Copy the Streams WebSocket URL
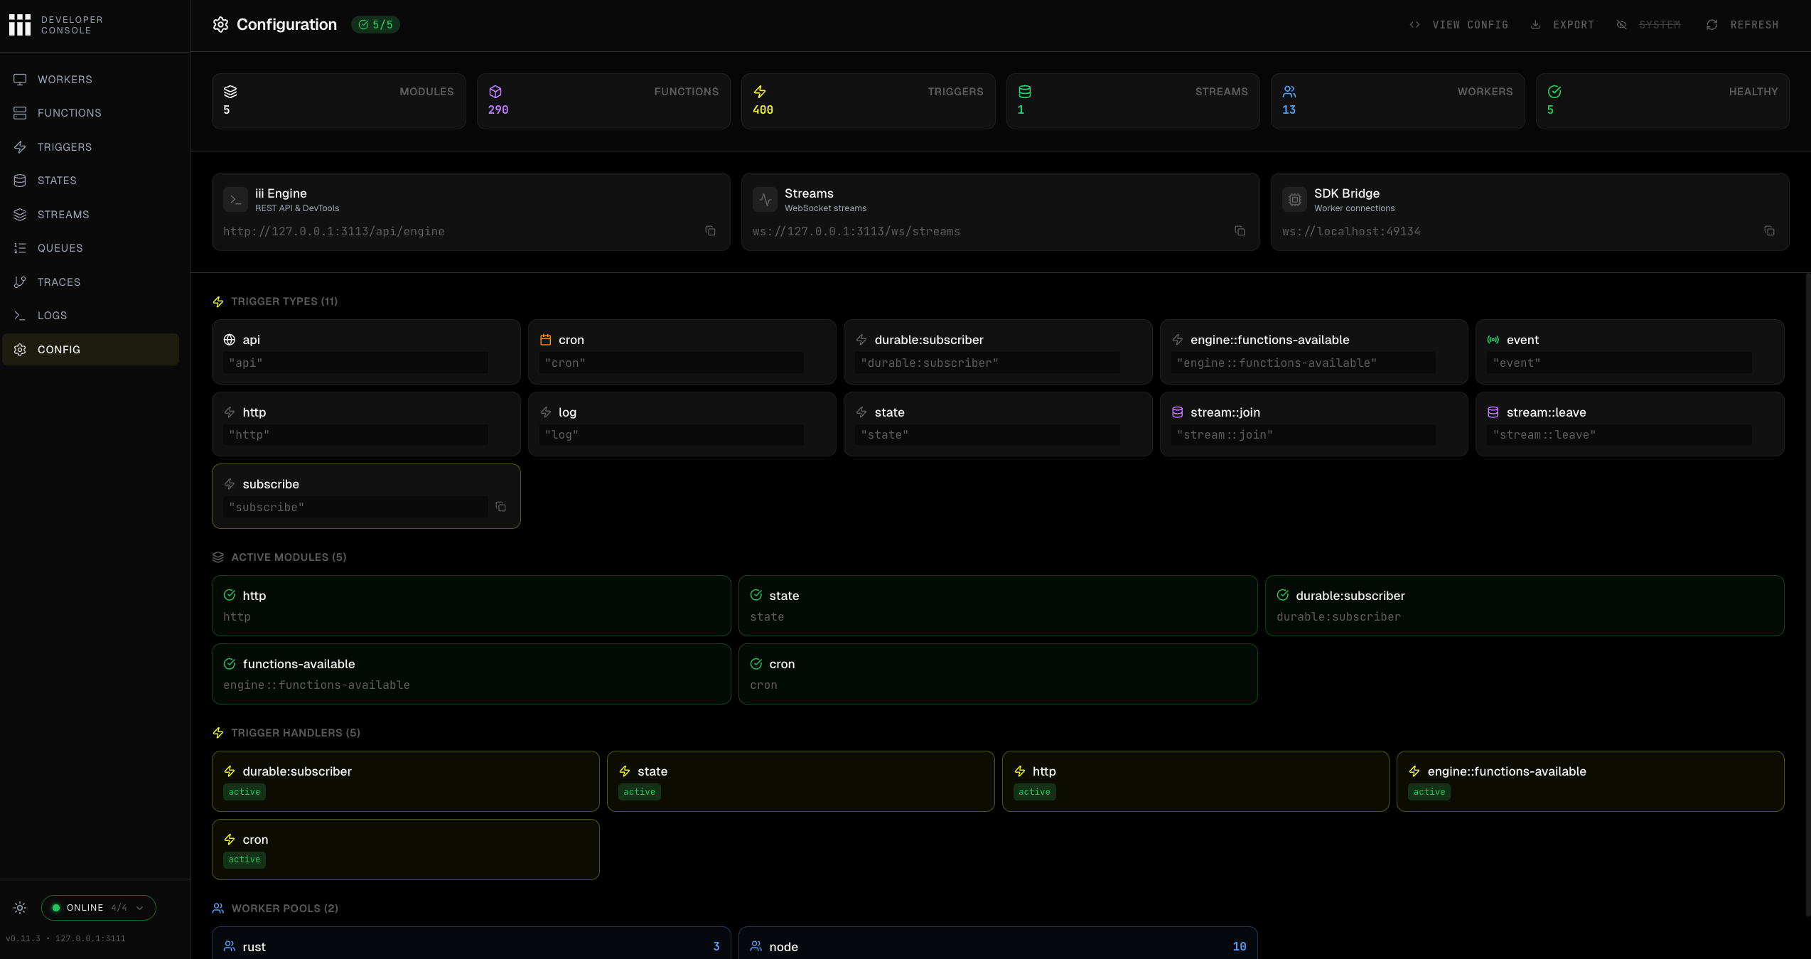Image resolution: width=1811 pixels, height=959 pixels. coord(1240,231)
